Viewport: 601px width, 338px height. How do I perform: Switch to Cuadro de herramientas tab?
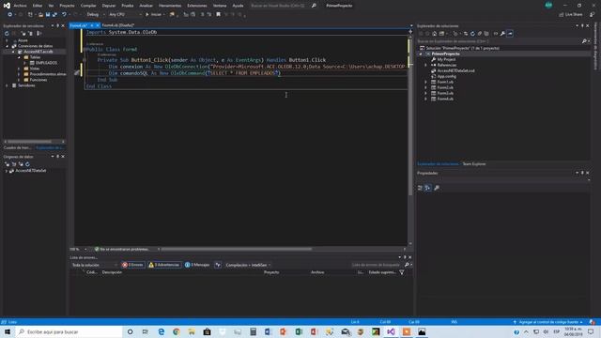(x=18, y=147)
